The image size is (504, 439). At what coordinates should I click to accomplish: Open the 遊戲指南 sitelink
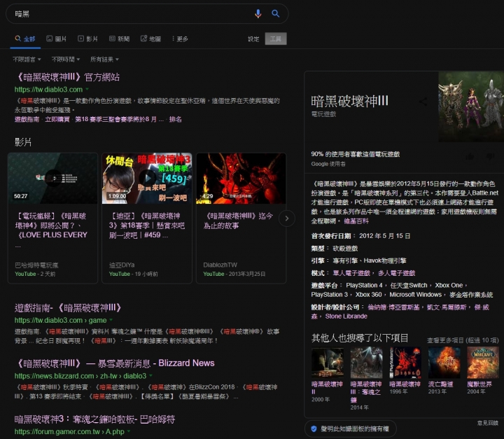27,119
